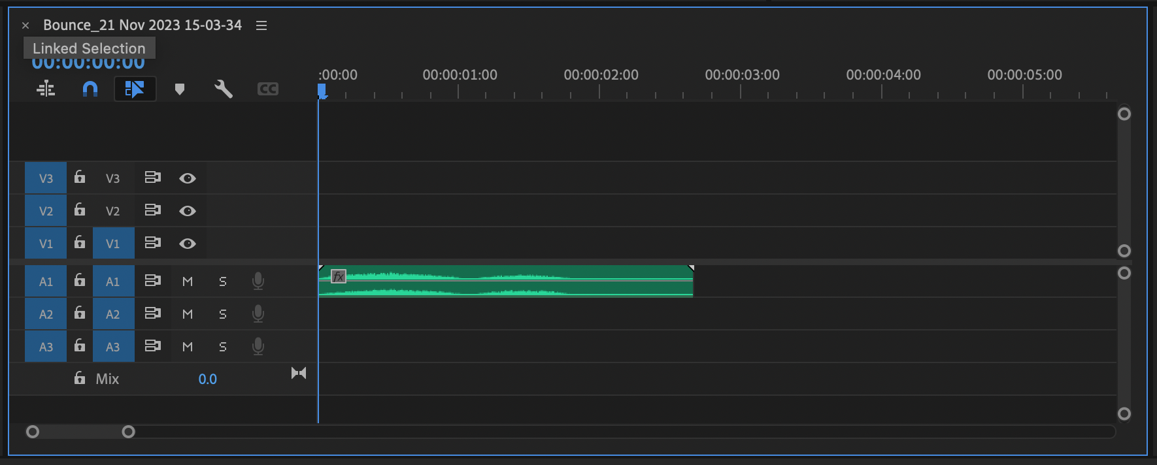Image resolution: width=1157 pixels, height=465 pixels.
Task: Click the fx badge on audio clip
Action: point(338,276)
